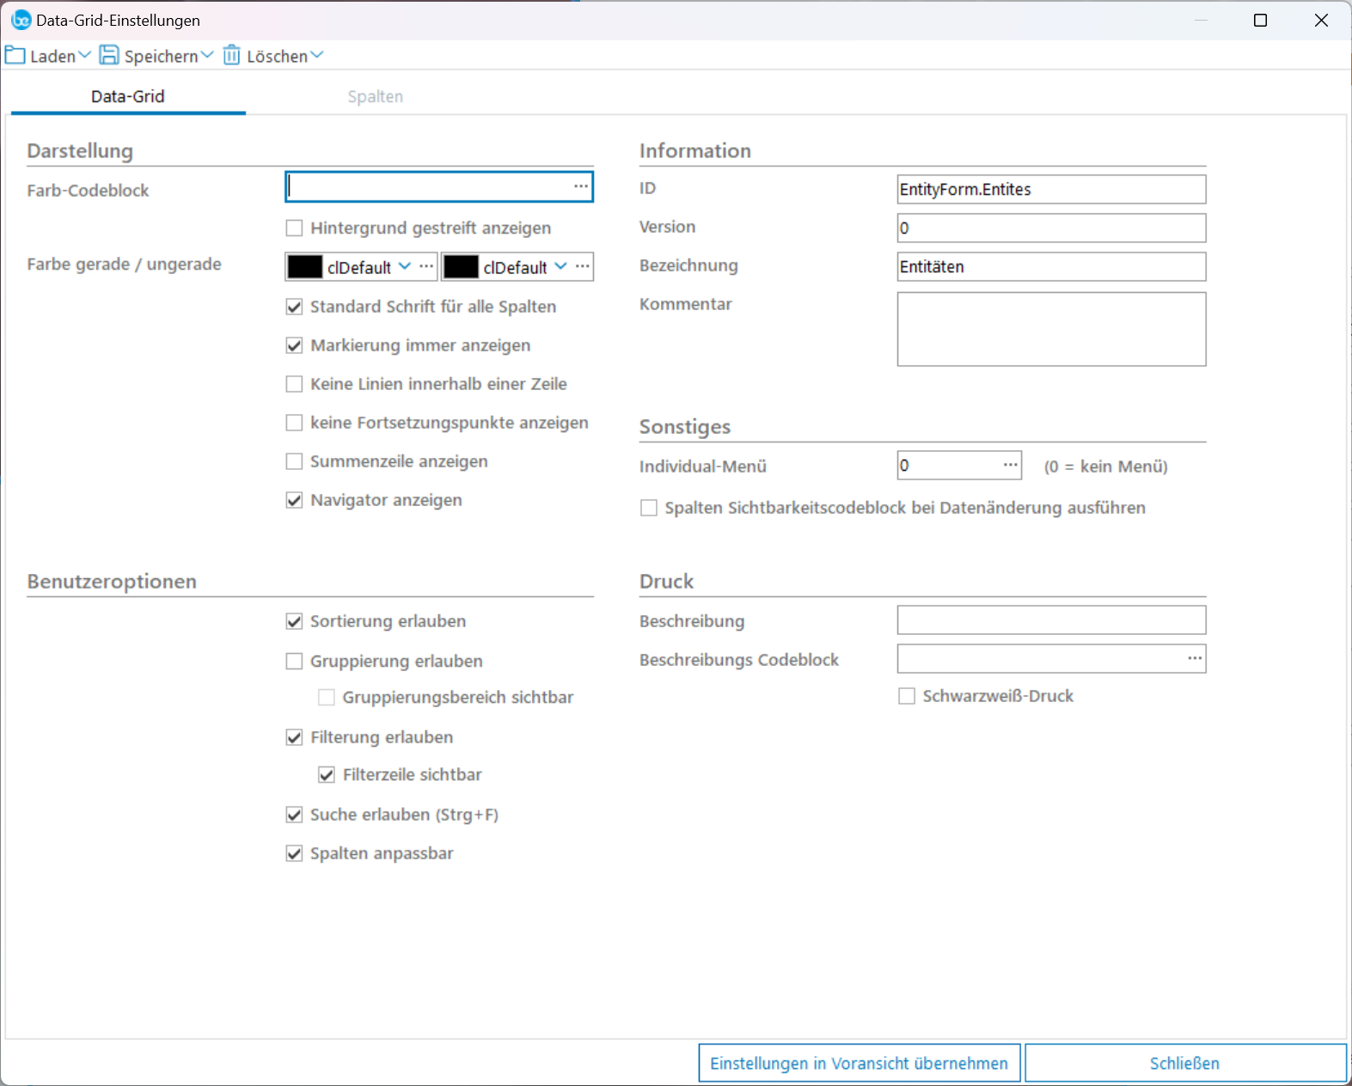Open ellipsis next to first clDefault color

(x=426, y=266)
